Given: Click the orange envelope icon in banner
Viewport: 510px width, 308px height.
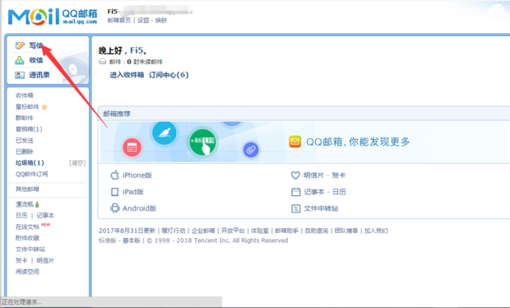Looking at the screenshot, I should pyautogui.click(x=295, y=142).
